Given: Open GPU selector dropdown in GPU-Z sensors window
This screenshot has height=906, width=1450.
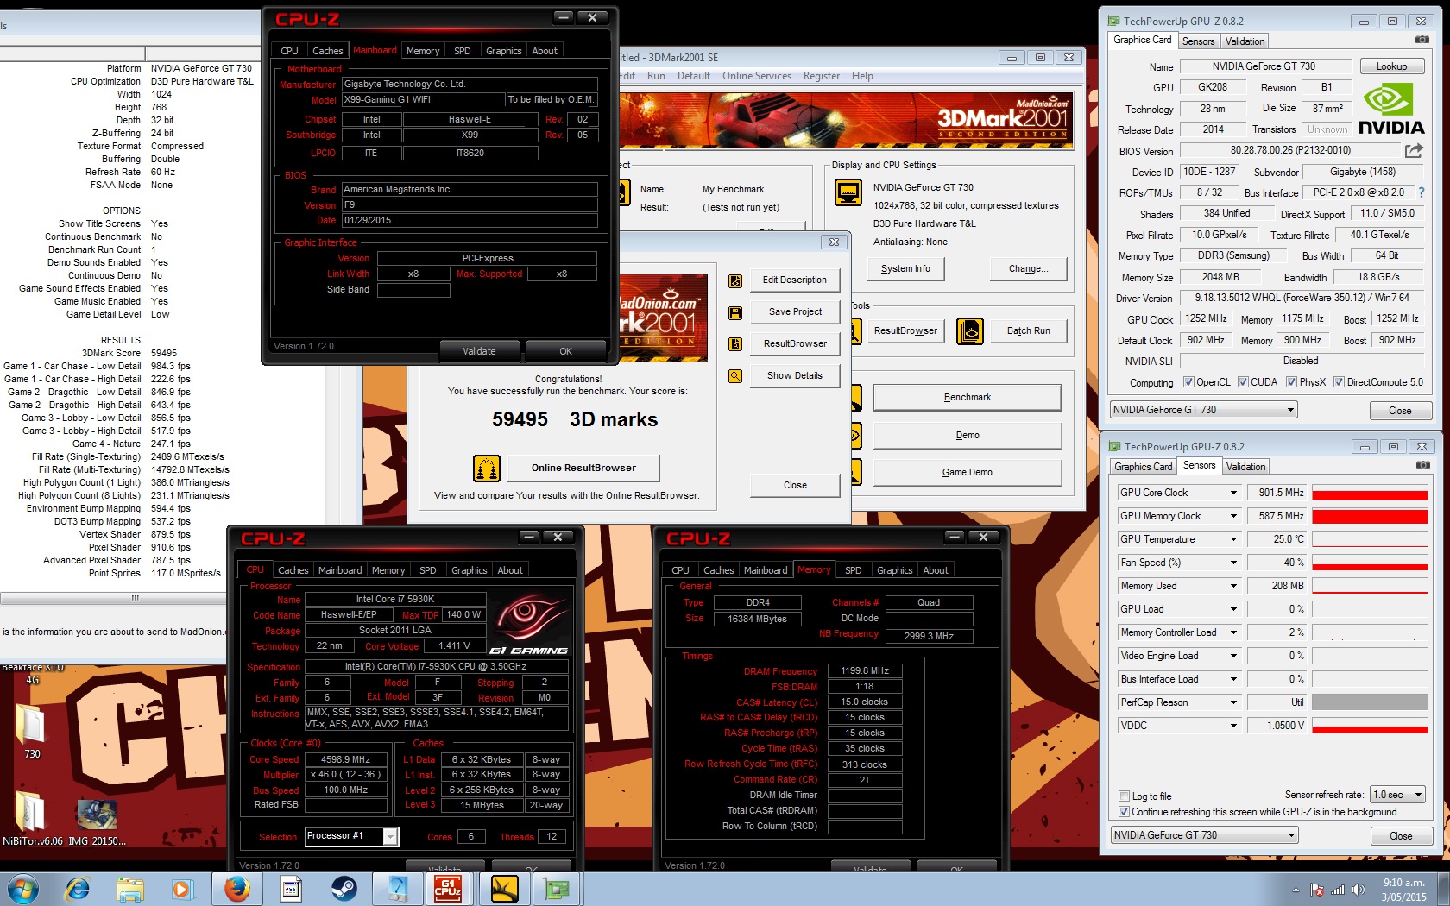Looking at the screenshot, I should coord(1205,835).
